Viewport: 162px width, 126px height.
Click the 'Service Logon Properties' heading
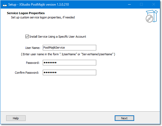tap(26, 13)
